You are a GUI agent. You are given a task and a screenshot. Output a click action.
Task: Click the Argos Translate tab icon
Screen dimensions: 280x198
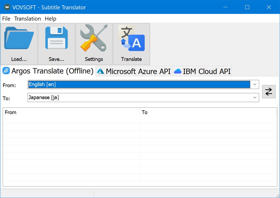click(6, 71)
